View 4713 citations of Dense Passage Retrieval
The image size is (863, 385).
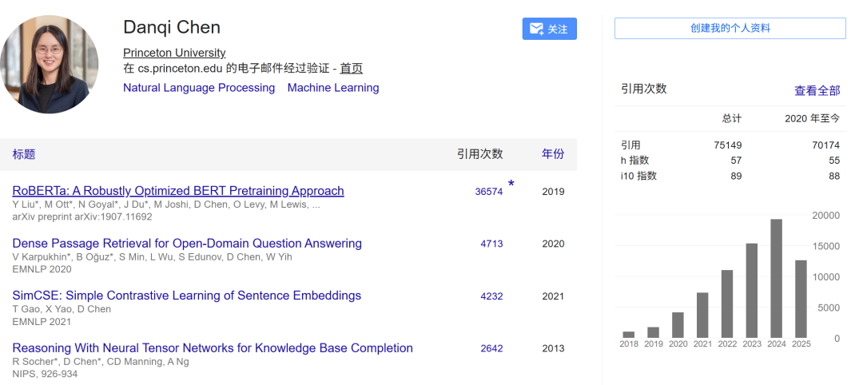coord(491,244)
